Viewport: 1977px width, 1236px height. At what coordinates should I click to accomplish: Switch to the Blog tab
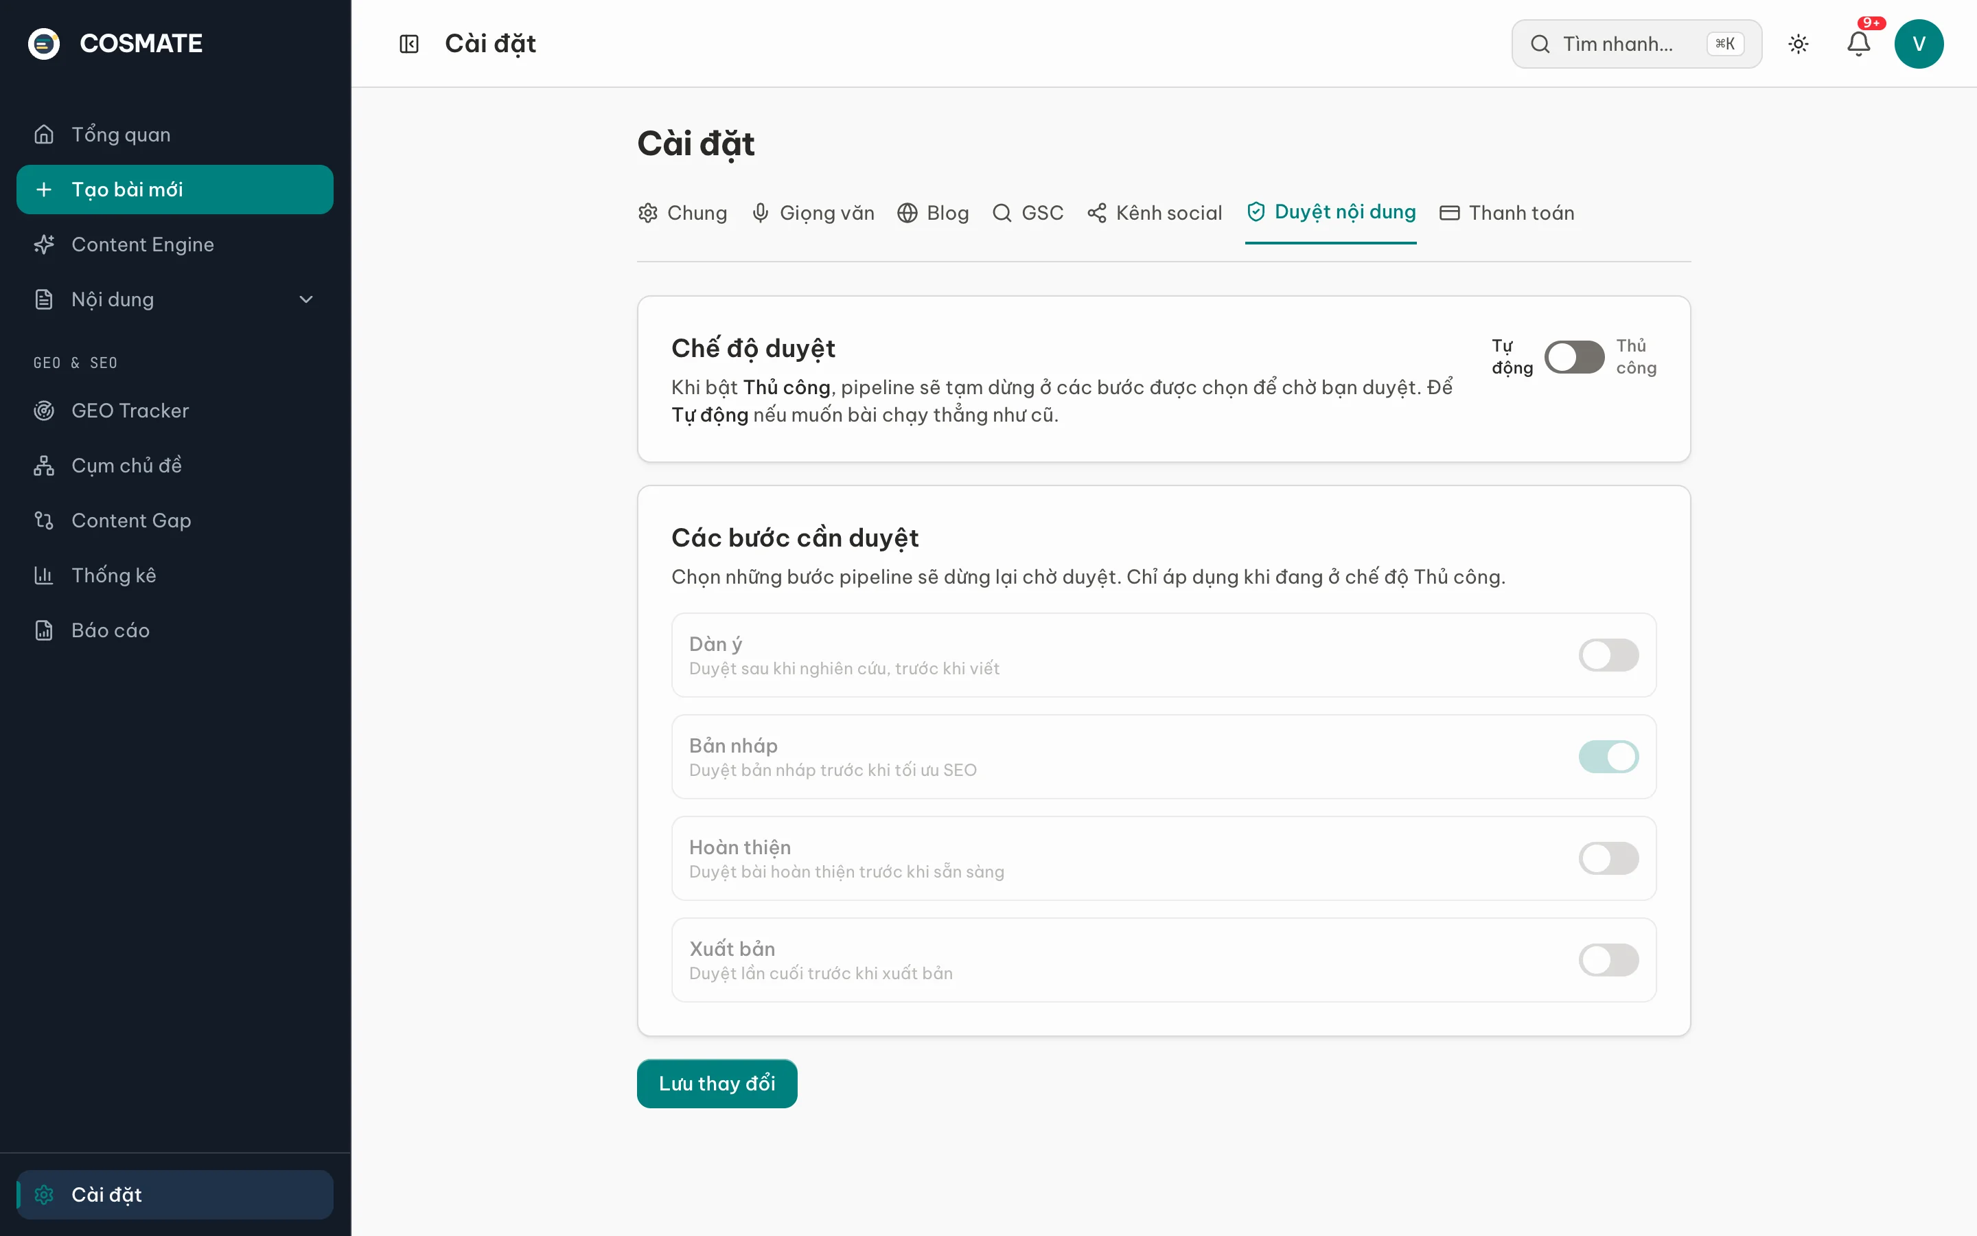933,213
